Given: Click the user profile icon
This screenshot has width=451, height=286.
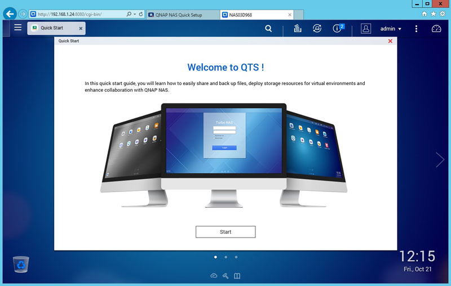Looking at the screenshot, I should [365, 29].
